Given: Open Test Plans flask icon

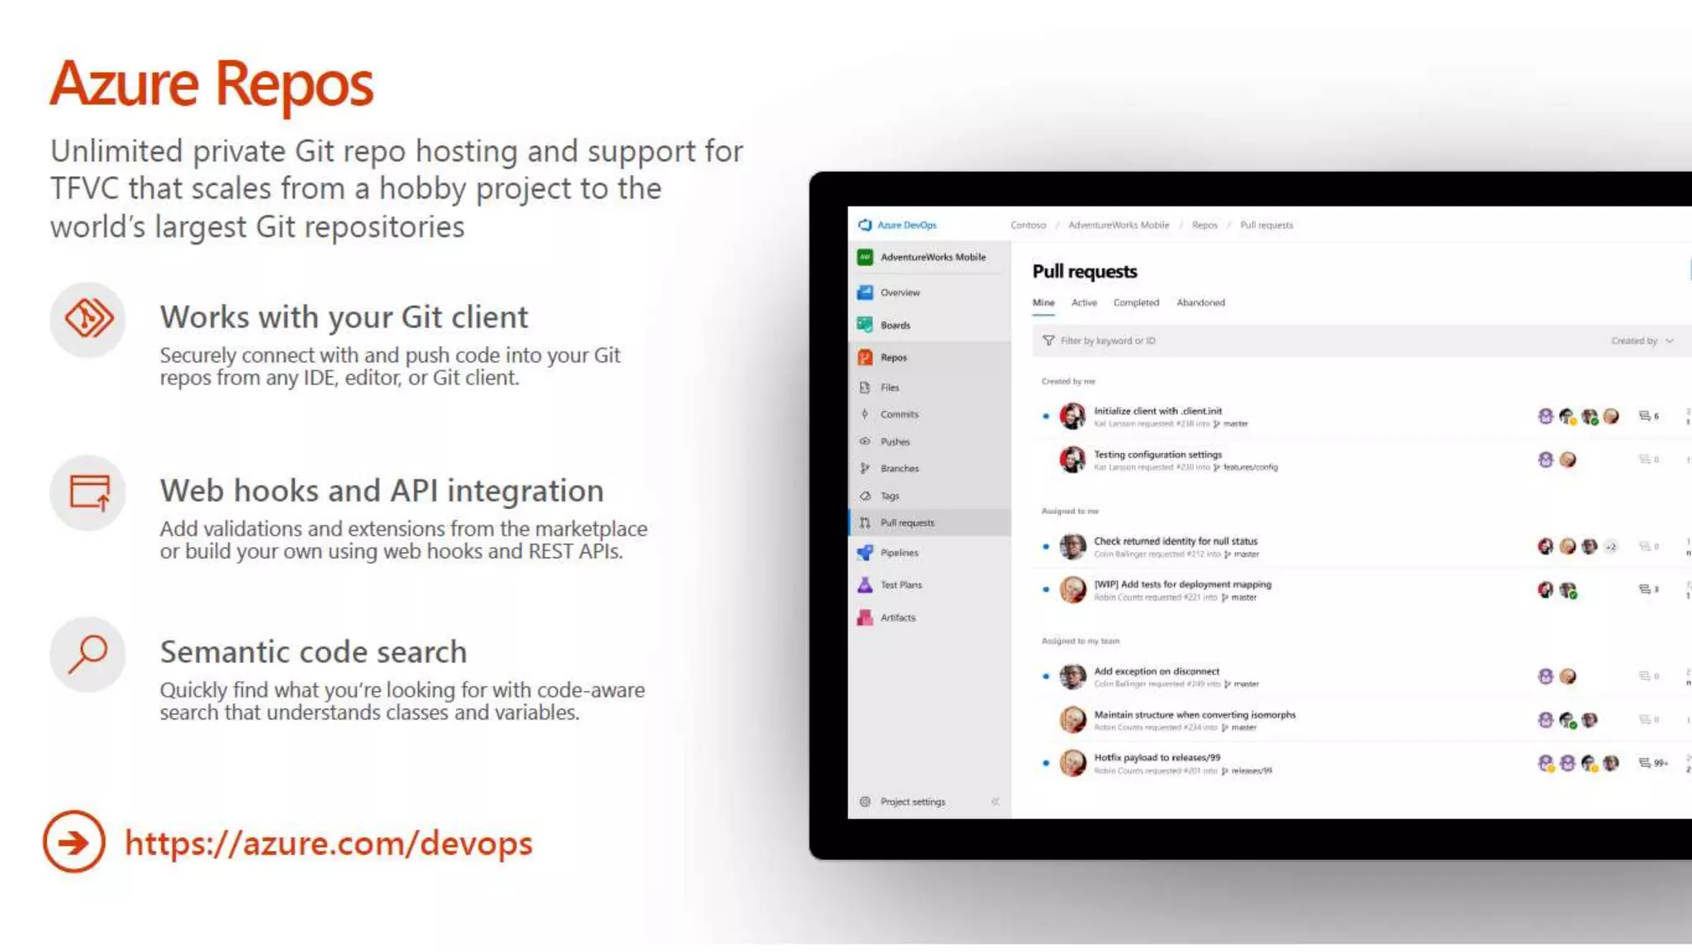Looking at the screenshot, I should pyautogui.click(x=865, y=585).
